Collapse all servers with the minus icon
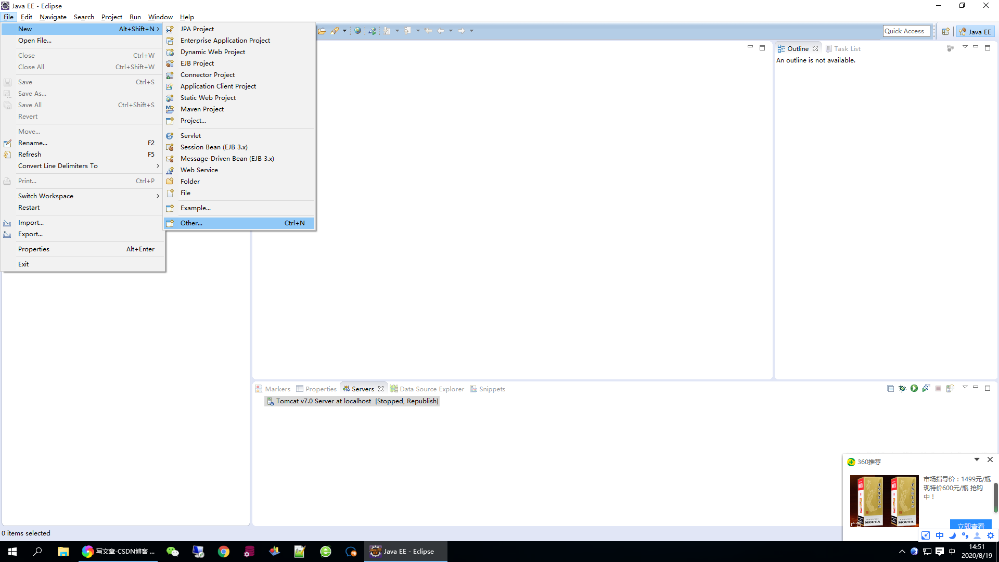999x562 pixels. (890, 388)
